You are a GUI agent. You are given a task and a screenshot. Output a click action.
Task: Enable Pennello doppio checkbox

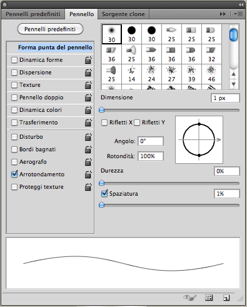click(14, 98)
